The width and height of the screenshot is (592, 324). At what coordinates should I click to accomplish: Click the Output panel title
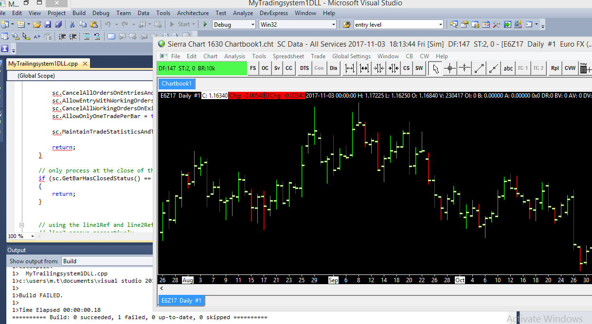click(17, 250)
